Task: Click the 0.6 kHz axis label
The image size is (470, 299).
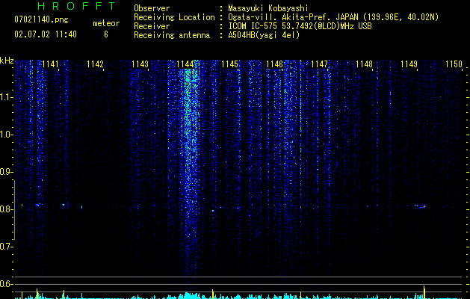Action: (6, 284)
